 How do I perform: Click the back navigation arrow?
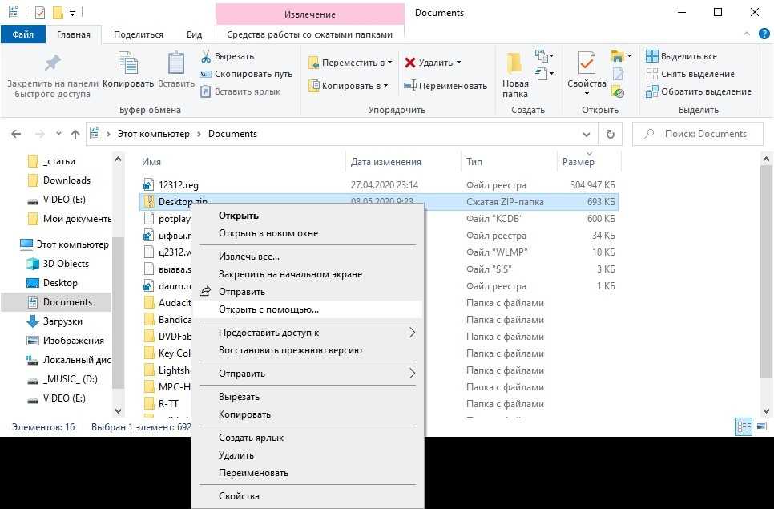[x=16, y=134]
